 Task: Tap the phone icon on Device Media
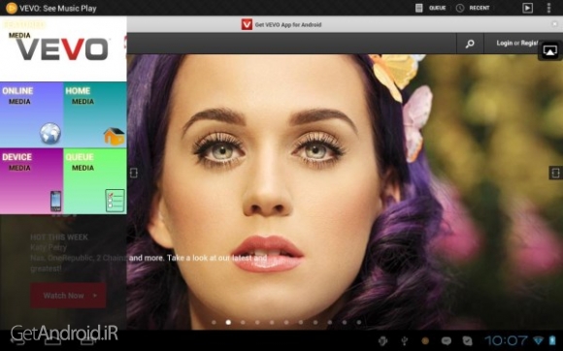coord(55,201)
